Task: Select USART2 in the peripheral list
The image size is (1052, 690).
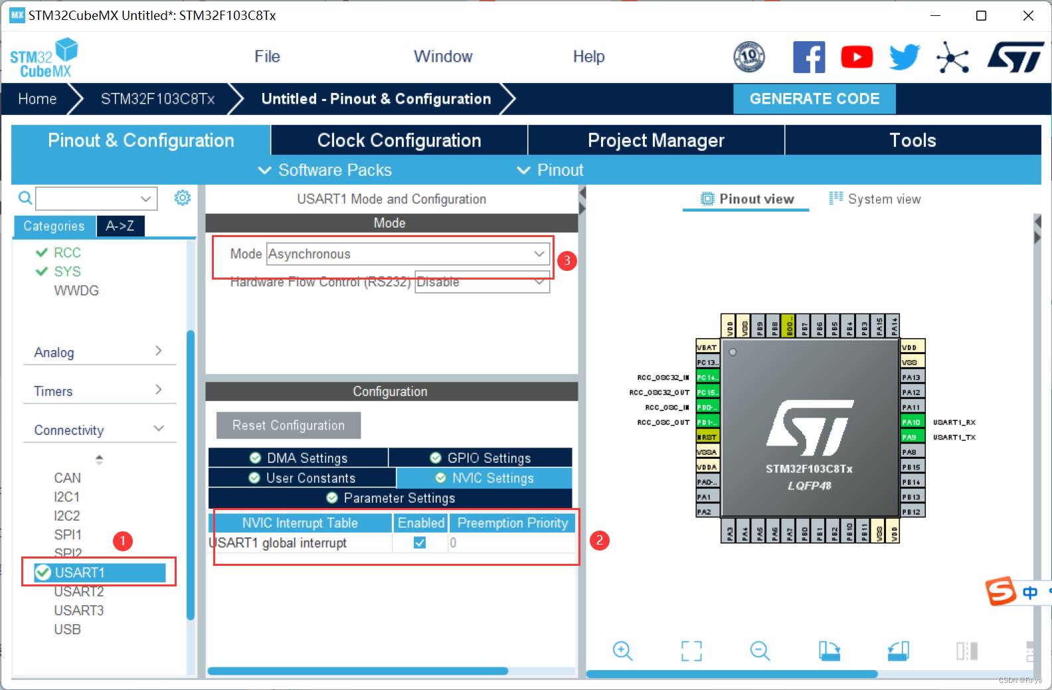Action: (79, 591)
